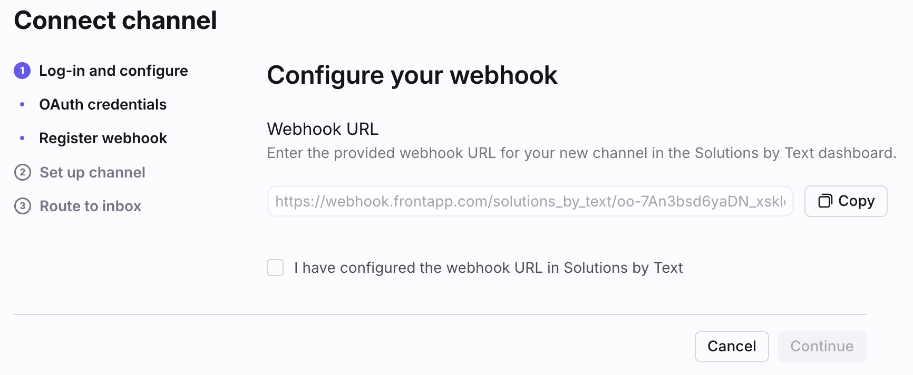Image resolution: width=913 pixels, height=375 pixels.
Task: Click the step 3 numbered circle icon
Action: point(22,206)
